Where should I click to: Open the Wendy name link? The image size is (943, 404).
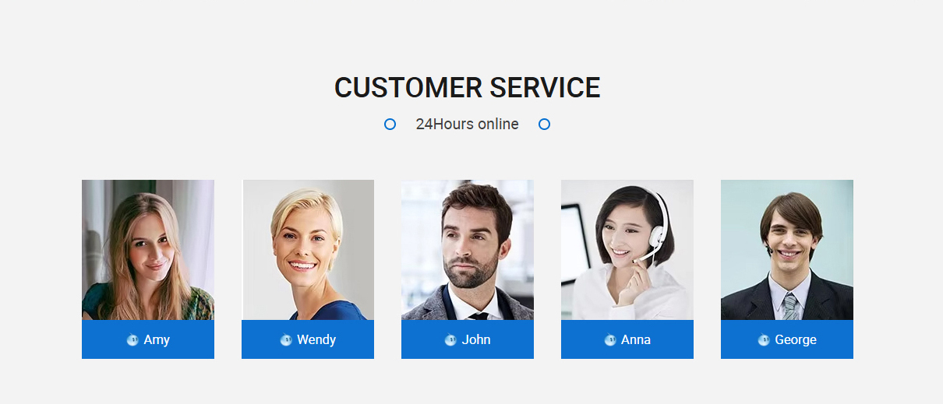316,340
